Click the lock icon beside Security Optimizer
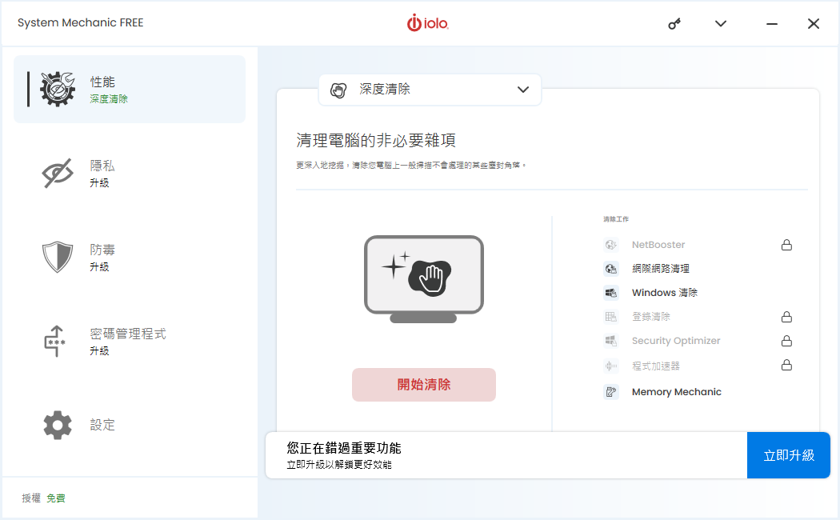840x520 pixels. tap(786, 341)
